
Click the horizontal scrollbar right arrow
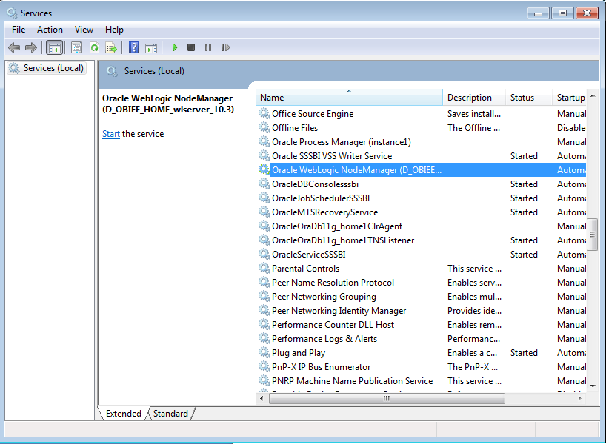click(580, 398)
